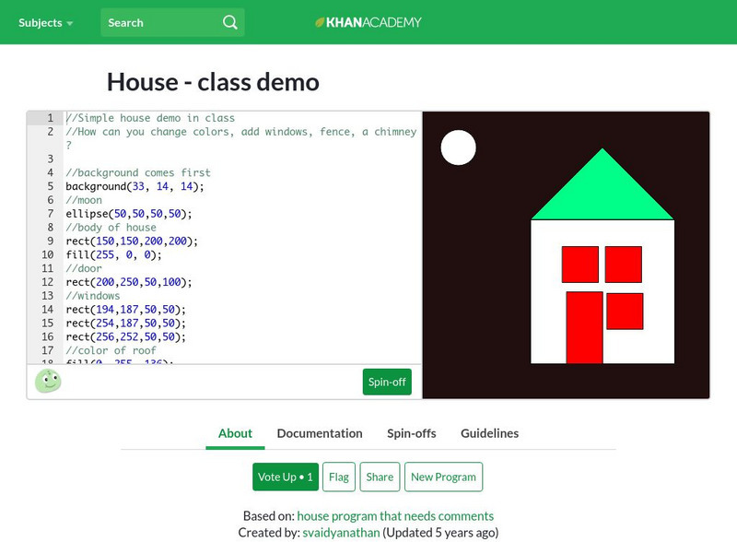Go to the Khan Academy home logo

(x=368, y=22)
